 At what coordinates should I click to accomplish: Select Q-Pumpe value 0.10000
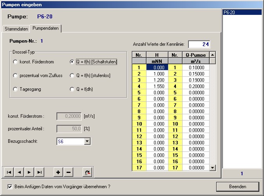196,67
